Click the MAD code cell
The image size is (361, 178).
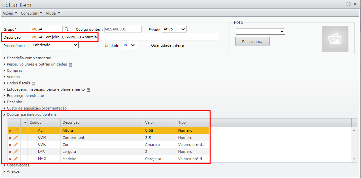pyautogui.click(x=44, y=159)
